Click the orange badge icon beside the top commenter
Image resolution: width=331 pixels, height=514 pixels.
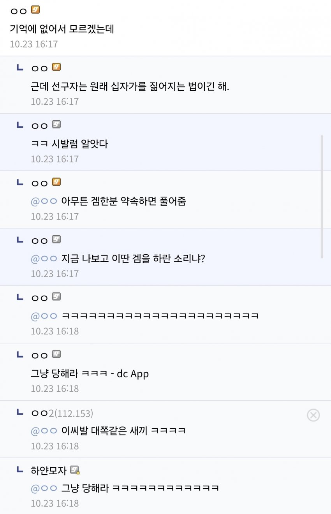pos(35,10)
